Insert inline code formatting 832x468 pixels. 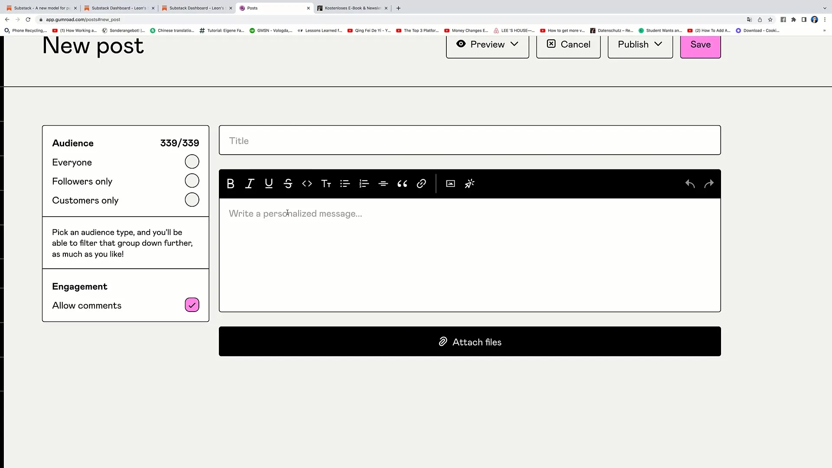pyautogui.click(x=307, y=183)
